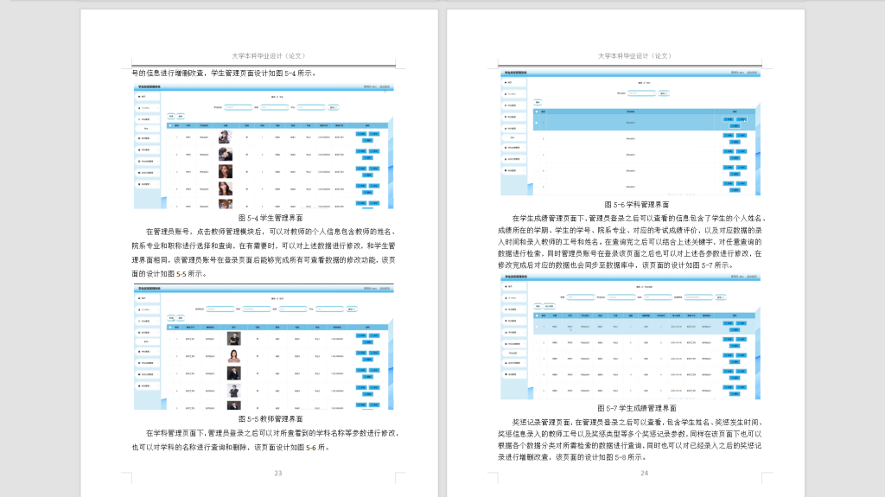Screen dimensions: 885x497
Task: Click line '号的信息进行增删改查，学生管理页面设计如图 5-4 所示'
Action: pyautogui.click(x=224, y=73)
